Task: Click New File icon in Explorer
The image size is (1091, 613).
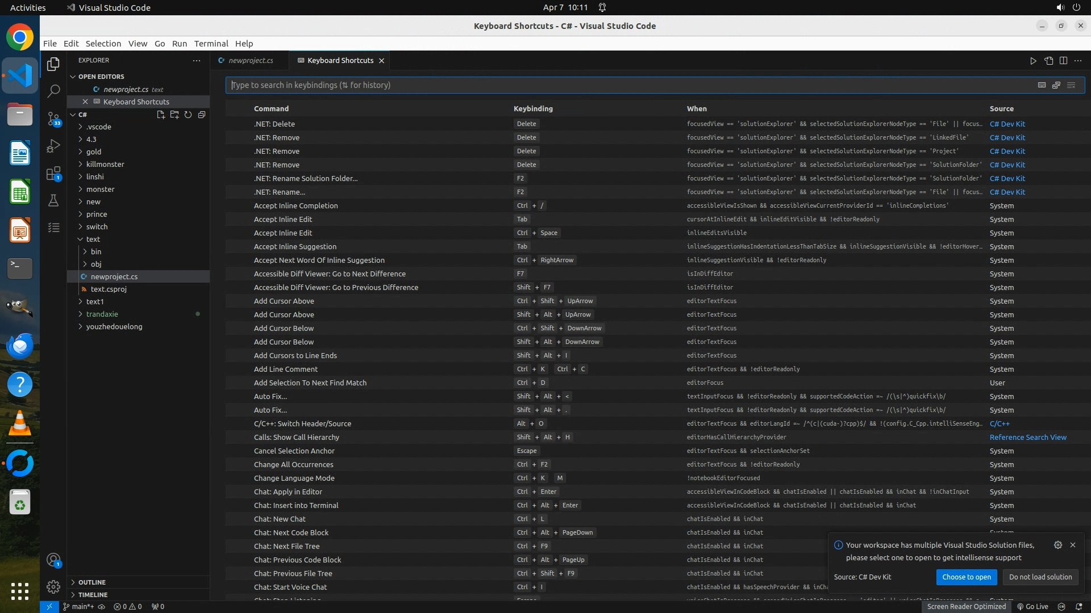Action: coord(161,115)
